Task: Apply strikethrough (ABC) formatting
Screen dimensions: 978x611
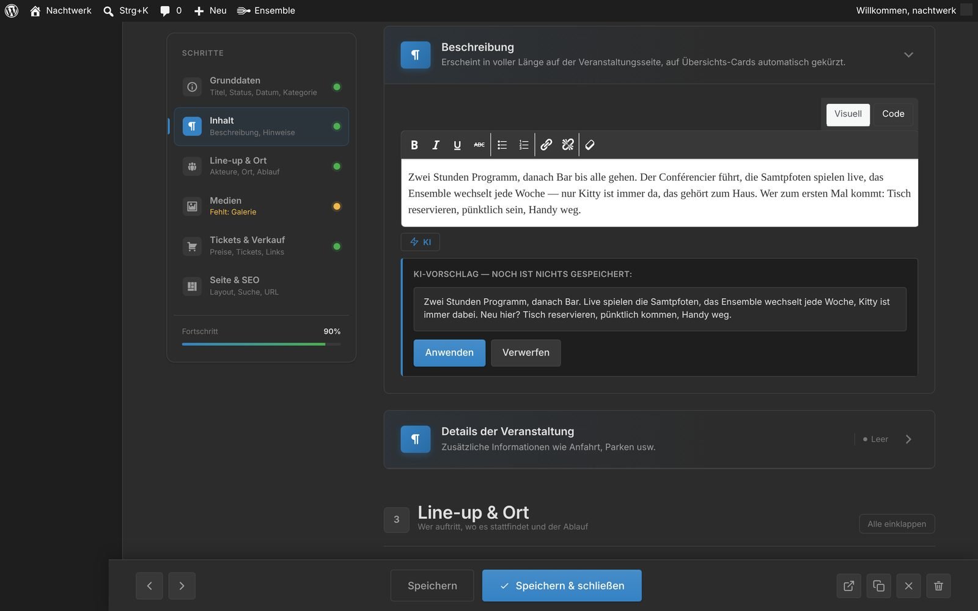Action: (x=479, y=145)
